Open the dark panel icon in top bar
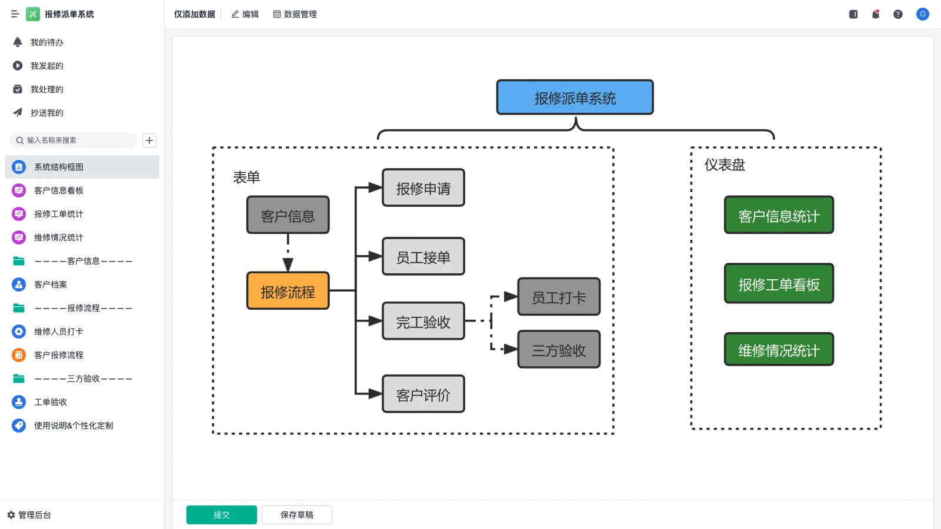Screen dimensions: 941x529 tap(853, 14)
